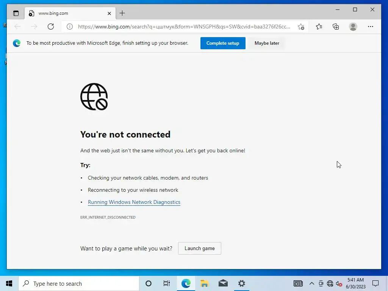This screenshot has height=291, width=388.
Task: Open Running Windows Network Diagnostics link
Action: [x=134, y=202]
